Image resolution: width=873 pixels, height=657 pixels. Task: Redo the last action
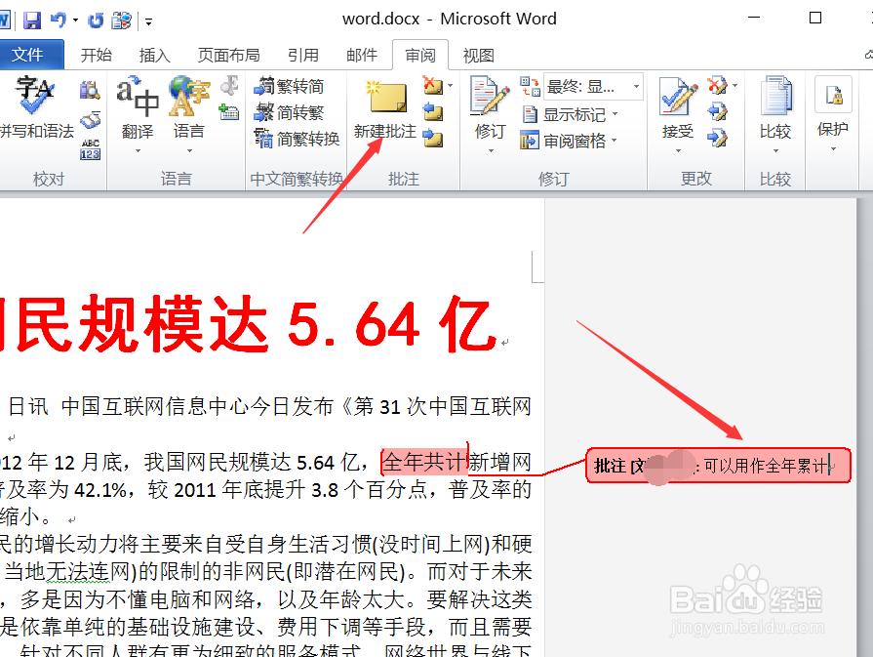click(x=96, y=21)
